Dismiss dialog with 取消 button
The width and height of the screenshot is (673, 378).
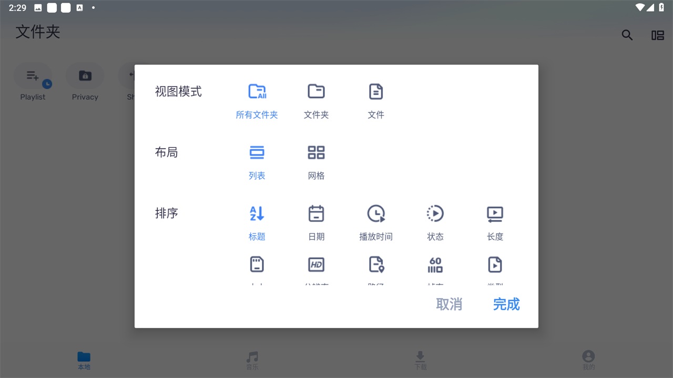click(450, 304)
